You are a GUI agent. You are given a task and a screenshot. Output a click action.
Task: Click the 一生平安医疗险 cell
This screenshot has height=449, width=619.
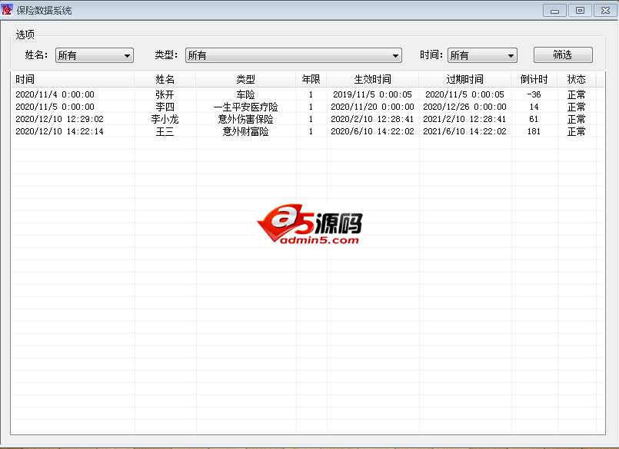245,107
